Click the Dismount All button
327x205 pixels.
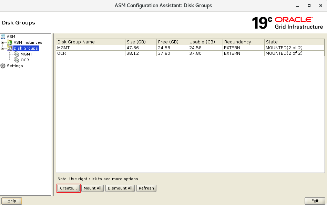click(x=120, y=188)
